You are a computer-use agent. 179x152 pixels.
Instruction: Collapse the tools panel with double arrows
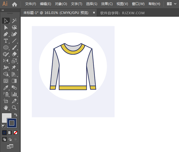tap(3, 10)
